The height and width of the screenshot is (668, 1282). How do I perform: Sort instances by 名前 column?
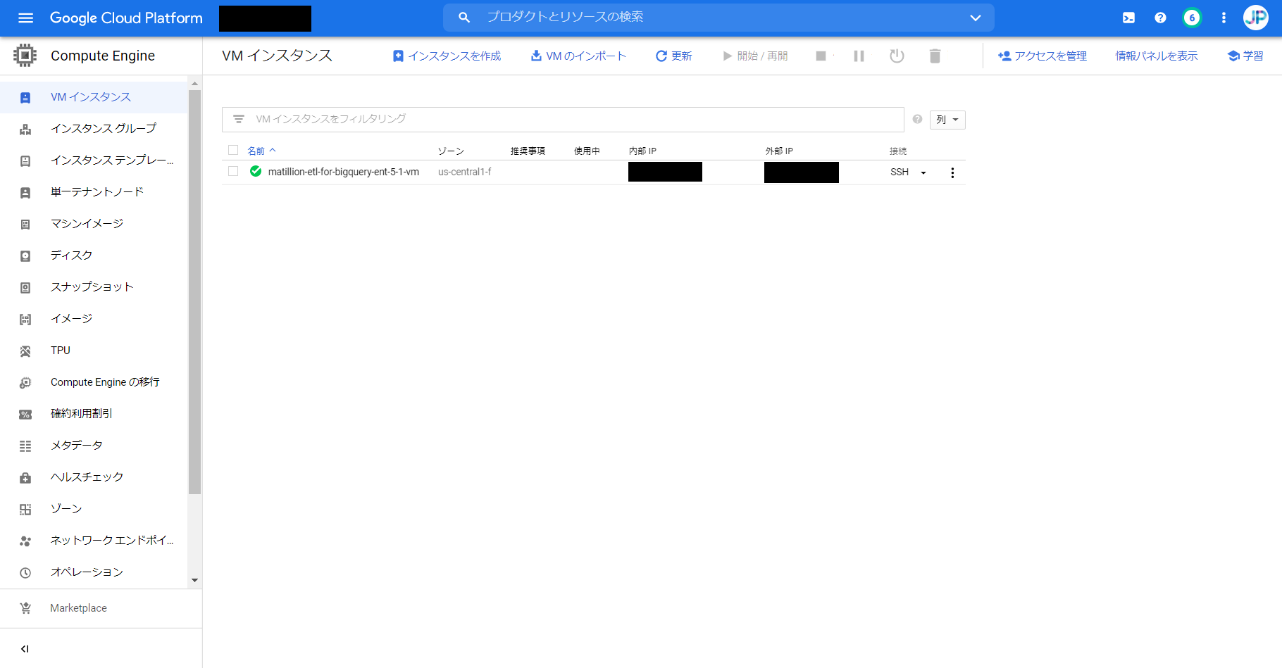pos(261,151)
